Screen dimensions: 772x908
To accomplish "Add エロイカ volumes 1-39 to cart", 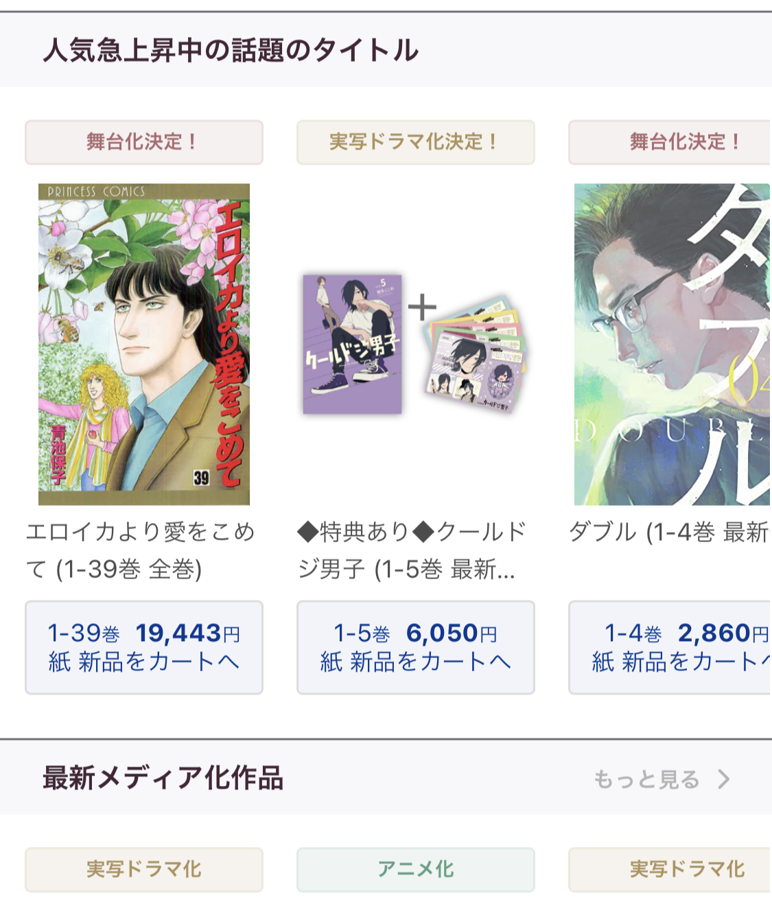I will (144, 647).
